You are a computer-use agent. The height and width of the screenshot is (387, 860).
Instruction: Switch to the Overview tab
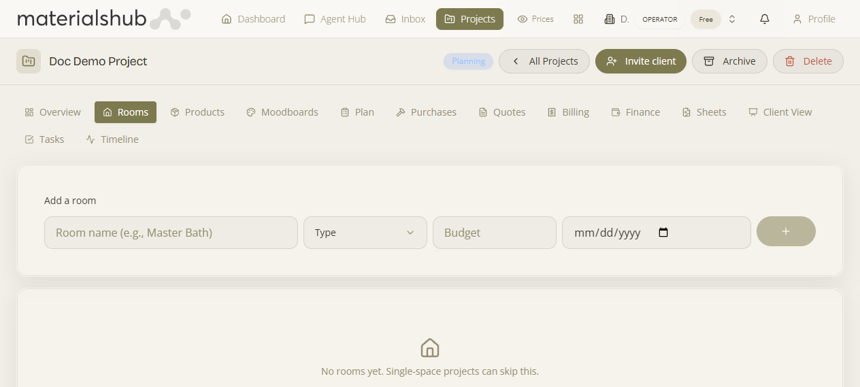point(52,112)
